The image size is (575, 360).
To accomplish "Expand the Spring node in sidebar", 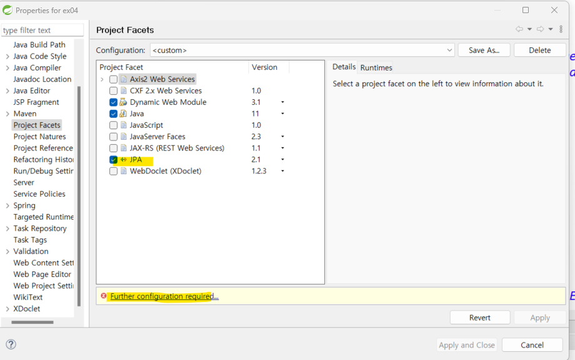I will [x=7, y=206].
